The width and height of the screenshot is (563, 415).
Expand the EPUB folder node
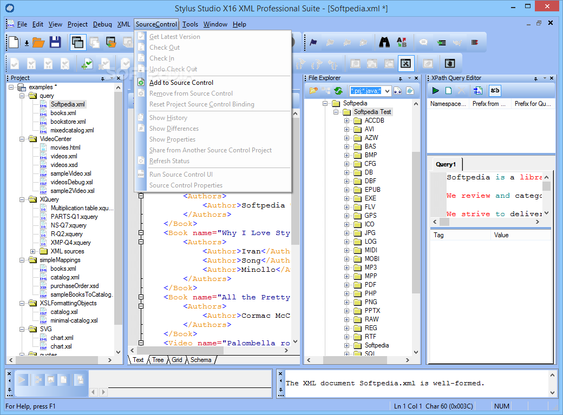tap(346, 190)
